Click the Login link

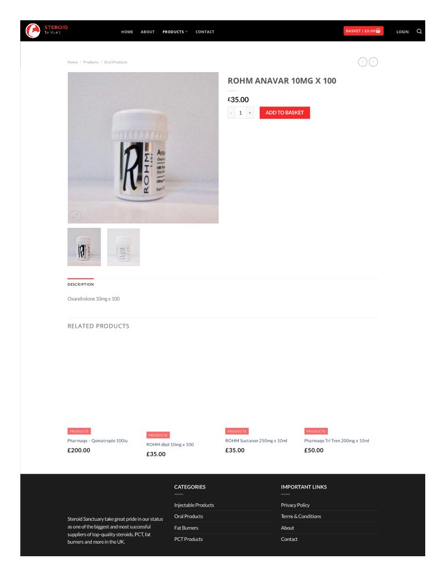(402, 32)
